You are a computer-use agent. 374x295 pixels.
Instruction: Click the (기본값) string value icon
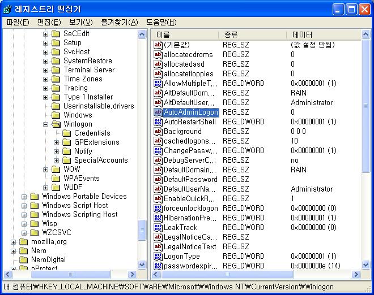coord(158,45)
